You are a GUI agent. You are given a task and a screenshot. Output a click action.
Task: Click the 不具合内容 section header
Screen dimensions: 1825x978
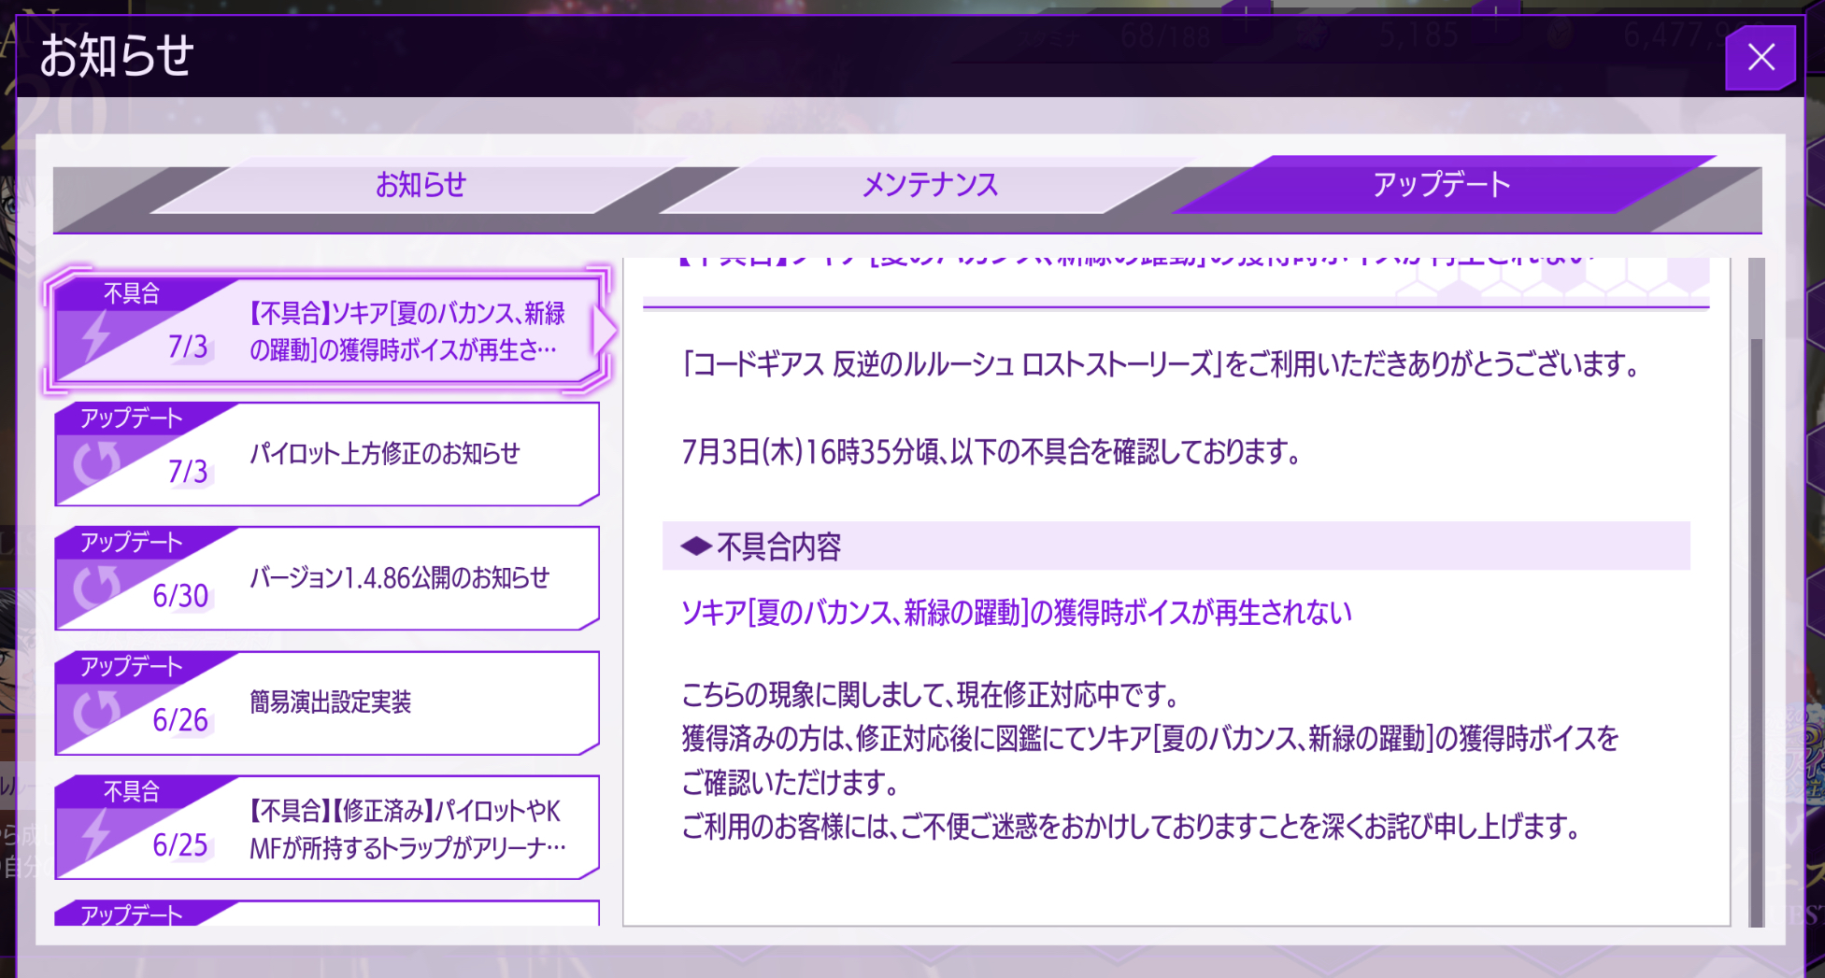tap(1176, 546)
